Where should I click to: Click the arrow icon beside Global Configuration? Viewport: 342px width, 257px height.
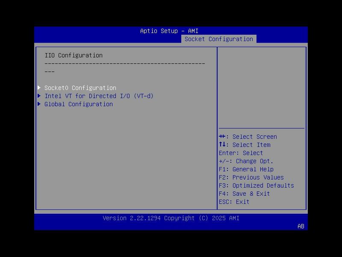click(x=39, y=104)
